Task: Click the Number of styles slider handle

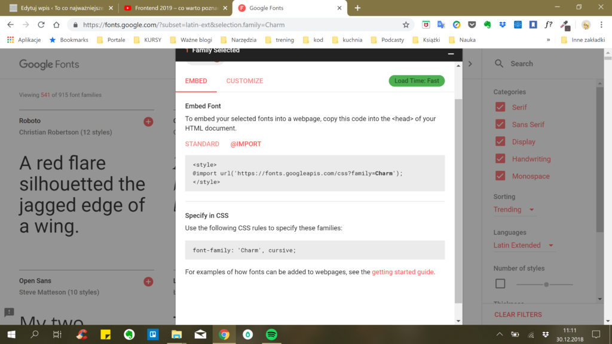Action: pos(546,284)
